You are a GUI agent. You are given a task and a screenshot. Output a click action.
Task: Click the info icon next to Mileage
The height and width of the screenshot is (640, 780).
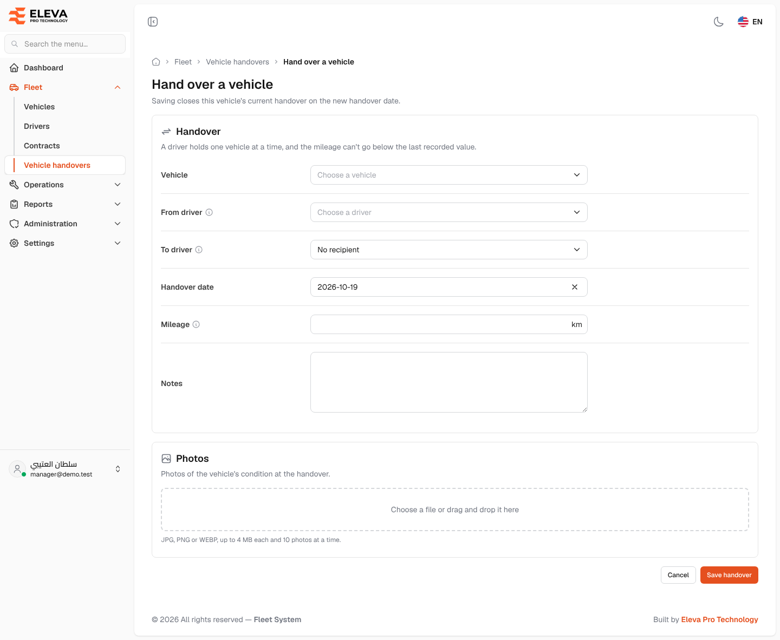196,324
